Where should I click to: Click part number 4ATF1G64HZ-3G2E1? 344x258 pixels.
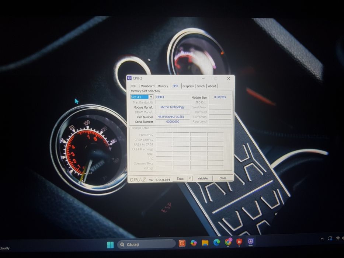point(173,117)
